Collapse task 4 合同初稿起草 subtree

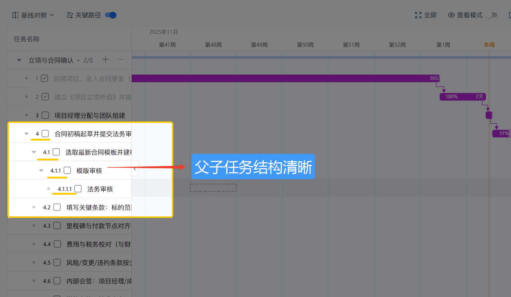coord(26,134)
